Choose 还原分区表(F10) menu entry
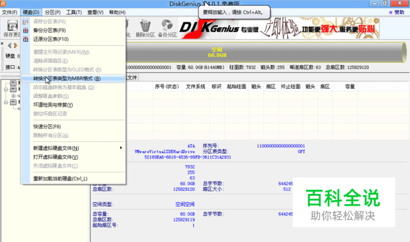Image resolution: width=410 pixels, height=242 pixels. click(73, 39)
